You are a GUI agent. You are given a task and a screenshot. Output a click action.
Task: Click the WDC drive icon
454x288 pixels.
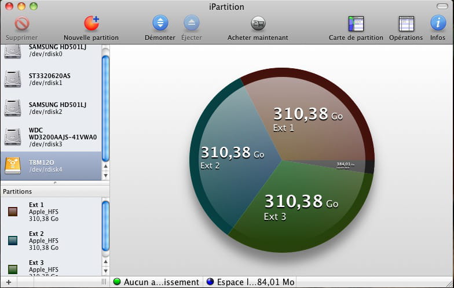(13, 136)
